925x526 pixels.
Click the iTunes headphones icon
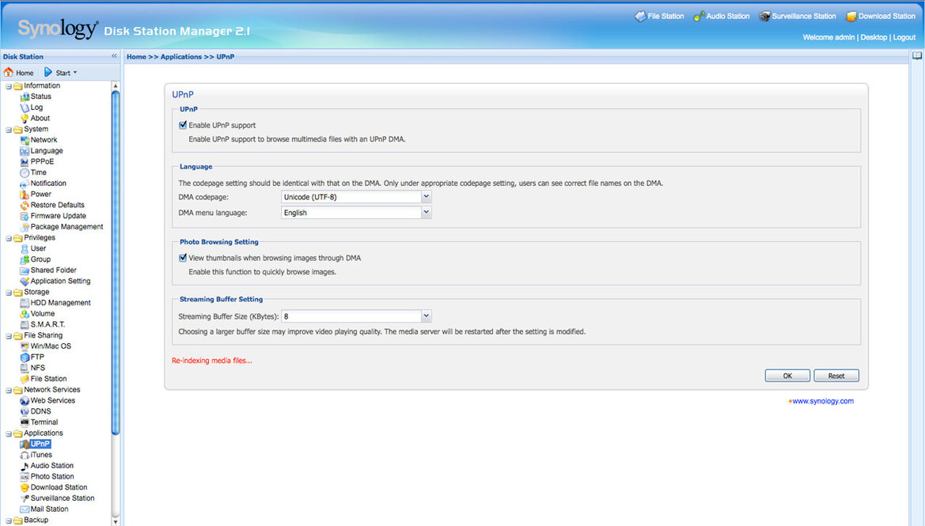(25, 456)
